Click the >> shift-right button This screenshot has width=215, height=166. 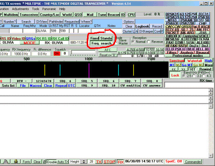pos(183,69)
